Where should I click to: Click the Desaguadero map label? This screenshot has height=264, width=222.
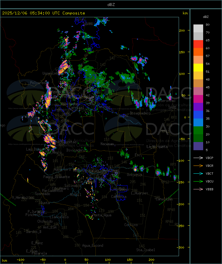140,113
